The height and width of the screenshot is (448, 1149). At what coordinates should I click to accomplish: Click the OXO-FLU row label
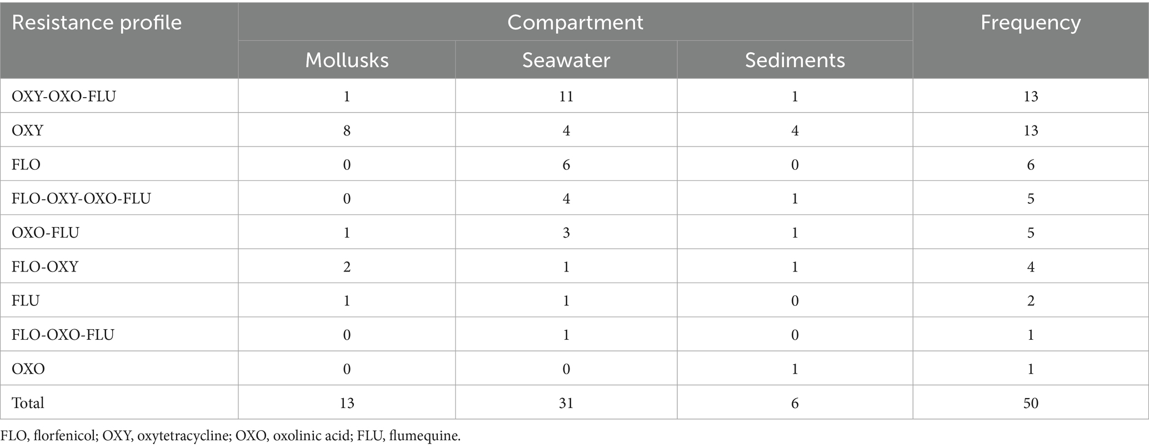click(x=46, y=233)
